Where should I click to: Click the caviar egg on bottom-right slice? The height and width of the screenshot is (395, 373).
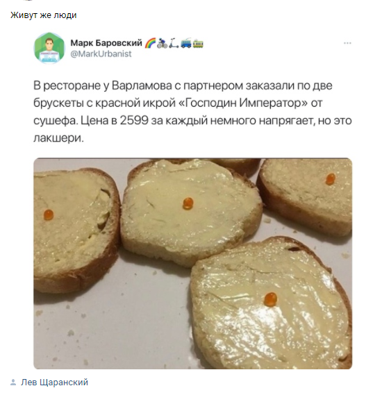(270, 299)
